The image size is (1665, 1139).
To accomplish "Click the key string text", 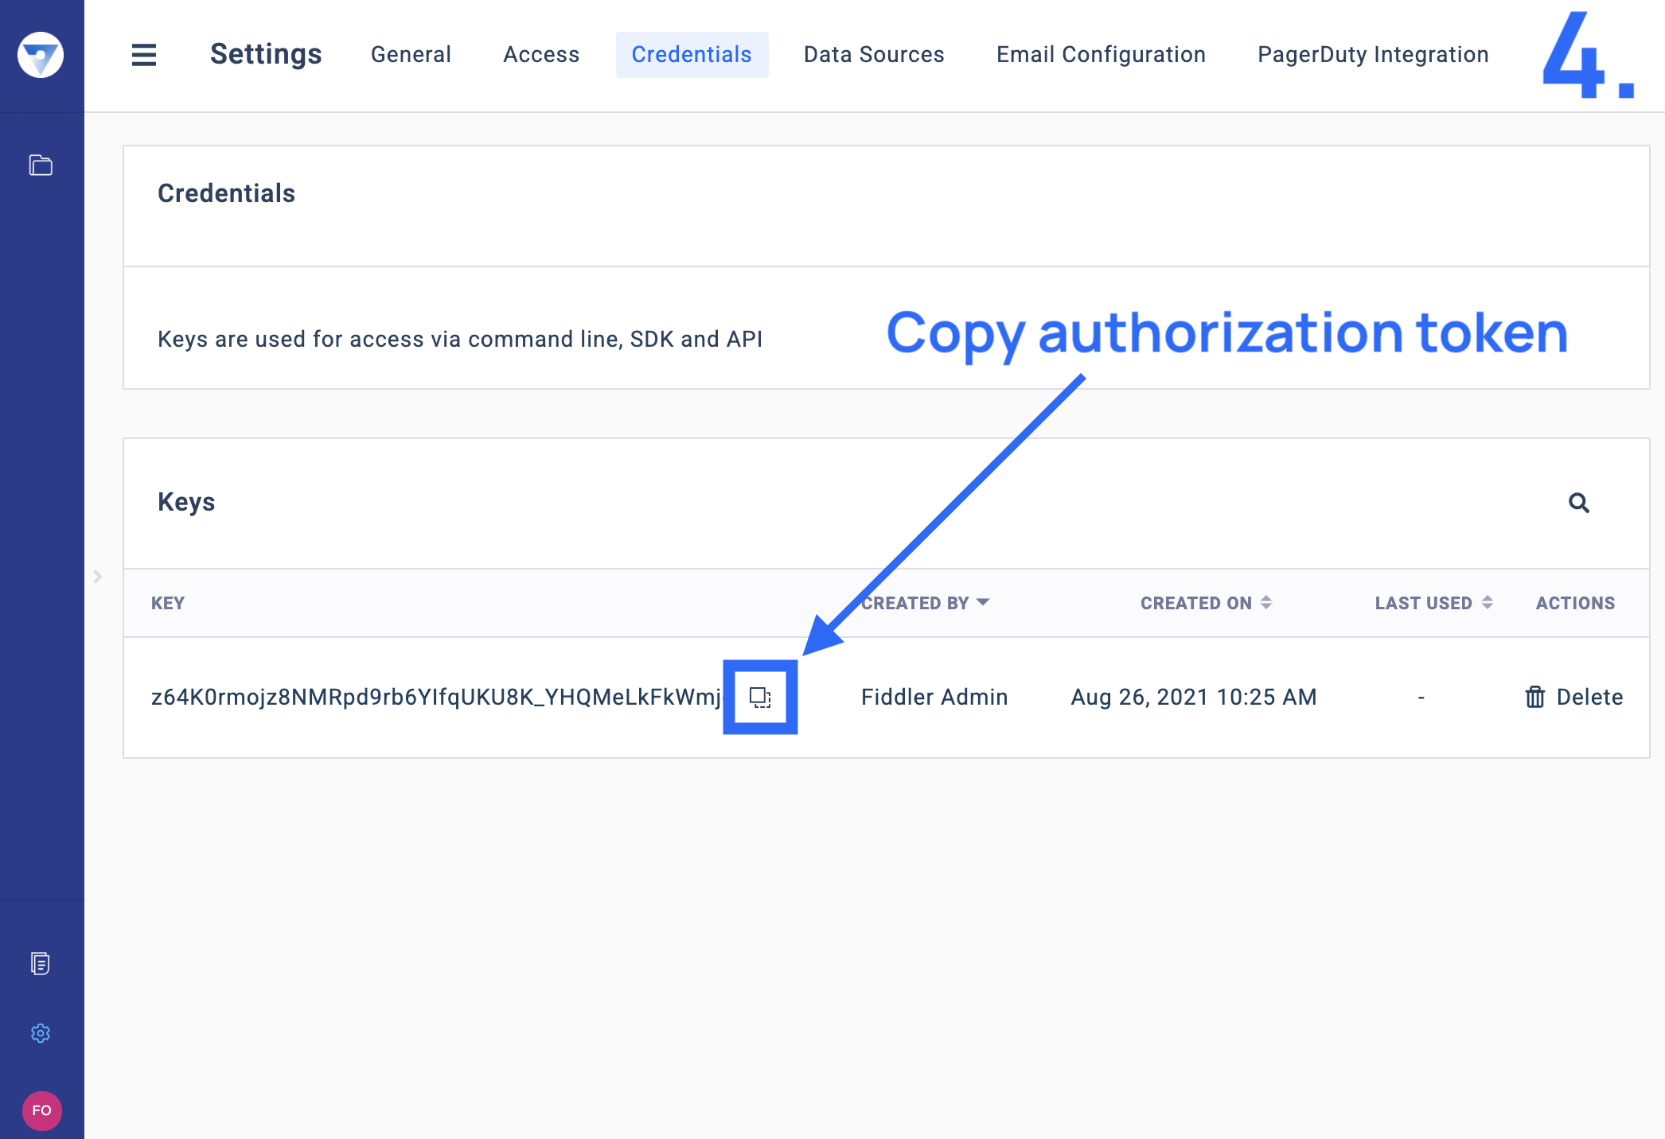I will click(436, 698).
